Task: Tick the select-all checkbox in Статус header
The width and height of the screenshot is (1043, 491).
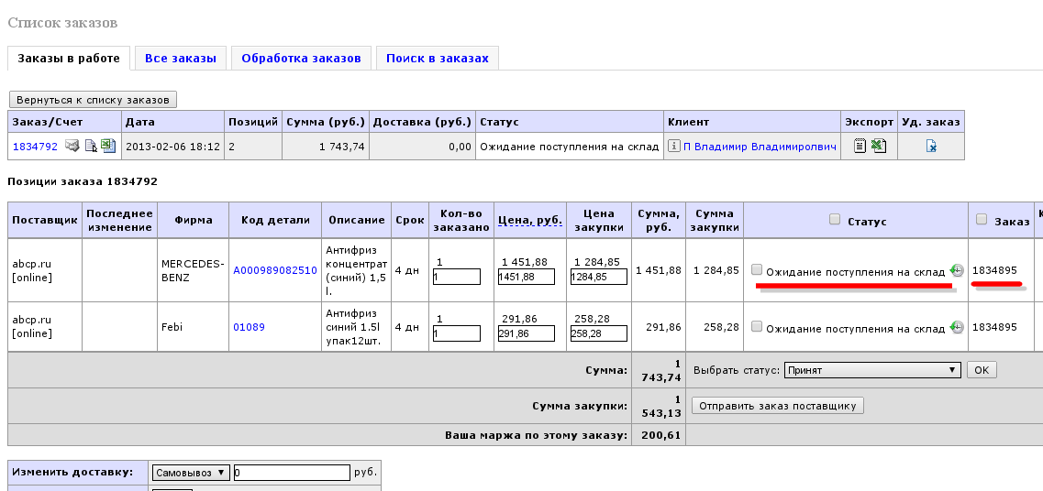Action: (835, 220)
